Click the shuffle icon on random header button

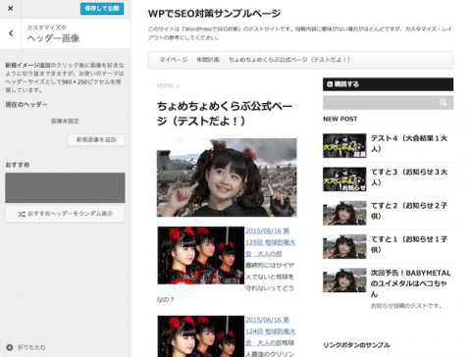[22, 214]
